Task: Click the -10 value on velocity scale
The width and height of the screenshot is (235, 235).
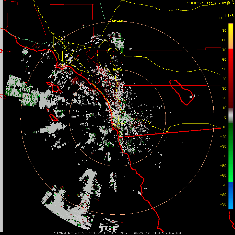Action: click(x=223, y=127)
